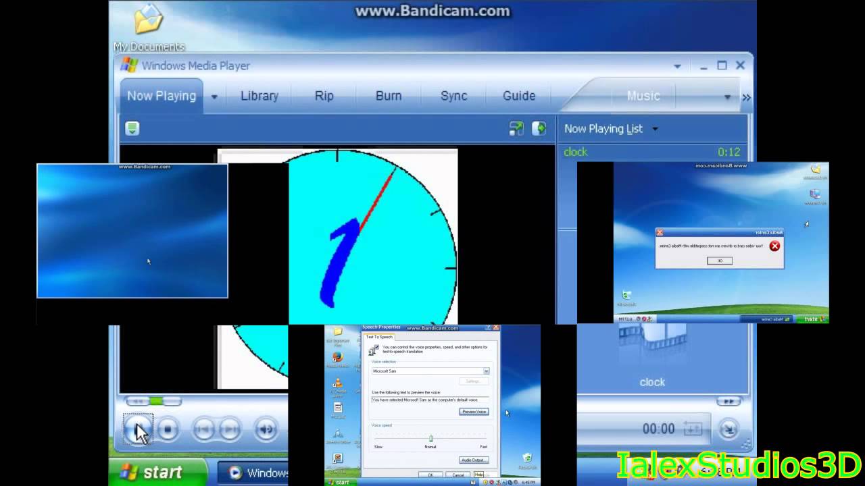Click OK in Speech Properties dialog
Screen dimensions: 865x486
pos(430,475)
